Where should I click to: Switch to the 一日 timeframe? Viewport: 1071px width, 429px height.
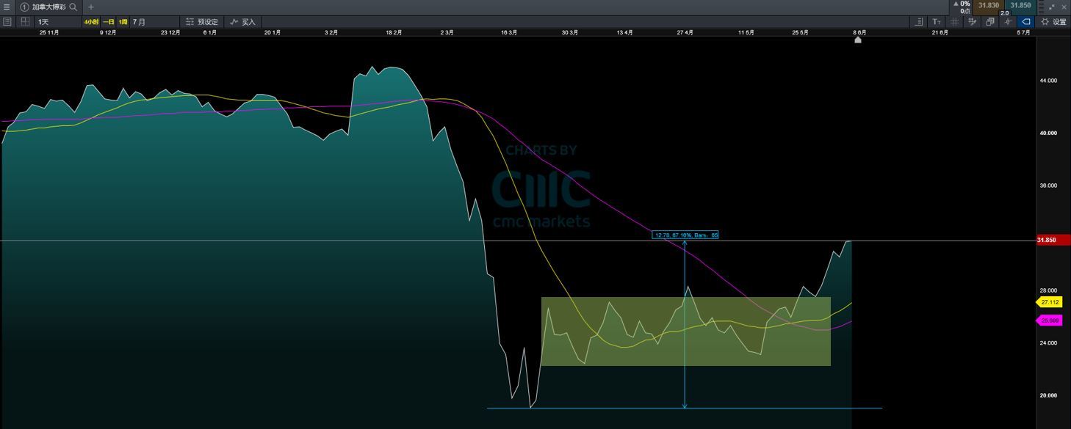109,22
